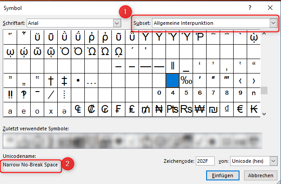The width and height of the screenshot is (281, 184).
Task: Select the double low line ‗ symbol
Action: pos(186,66)
